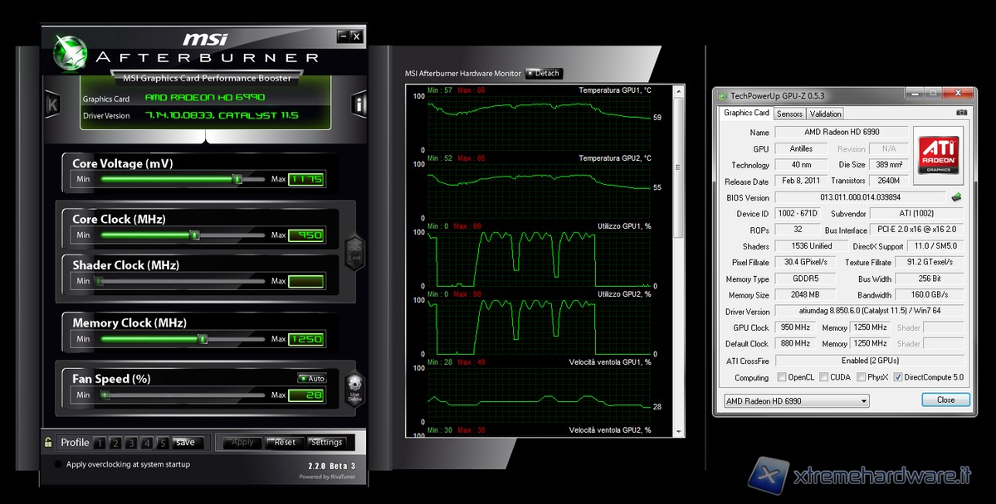Viewport: 996px width, 504px height.
Task: Enable Apply overclocking at system startup
Action: point(58,465)
